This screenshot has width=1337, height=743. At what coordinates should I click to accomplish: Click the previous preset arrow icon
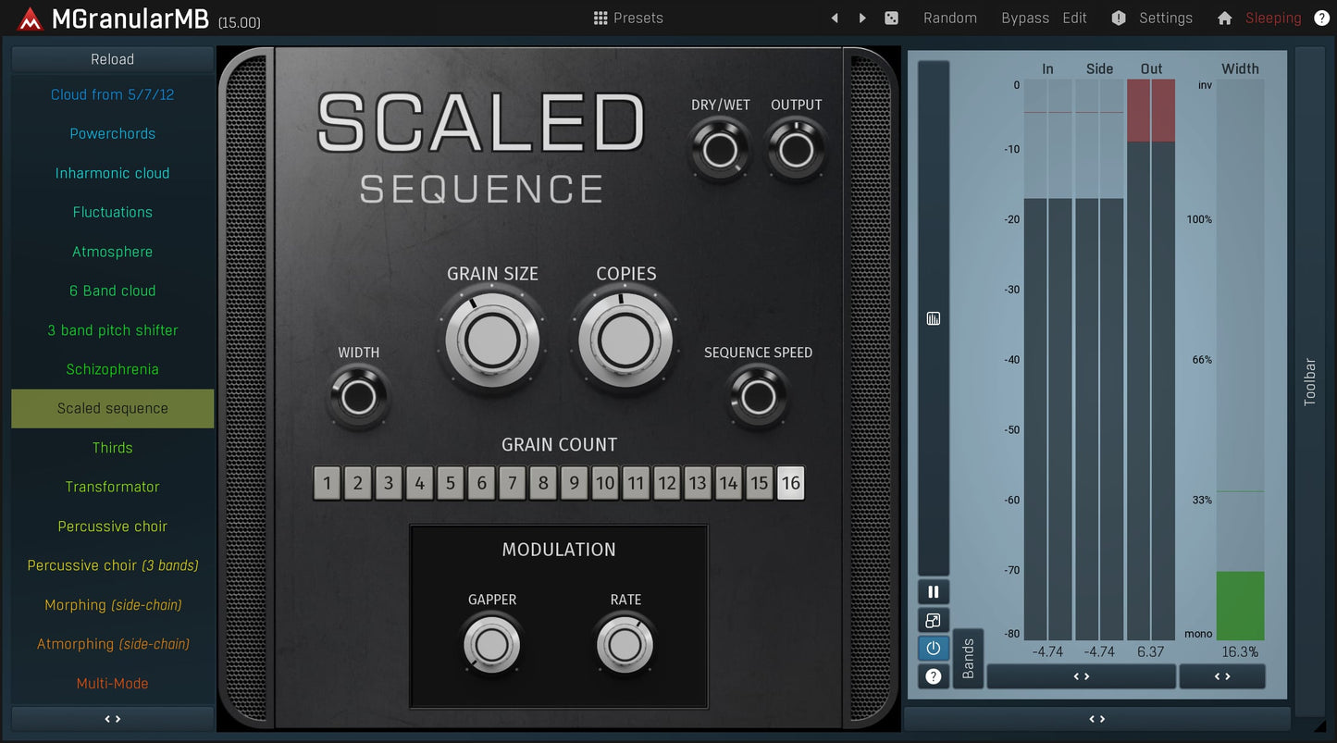point(835,18)
